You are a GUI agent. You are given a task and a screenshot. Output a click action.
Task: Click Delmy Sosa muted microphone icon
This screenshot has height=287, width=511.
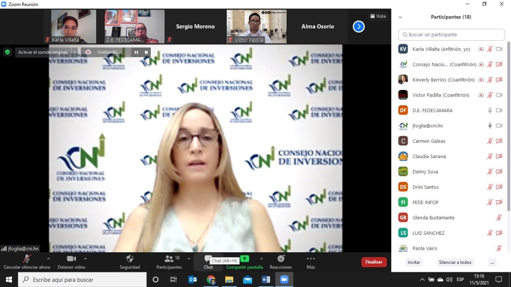pyautogui.click(x=490, y=172)
